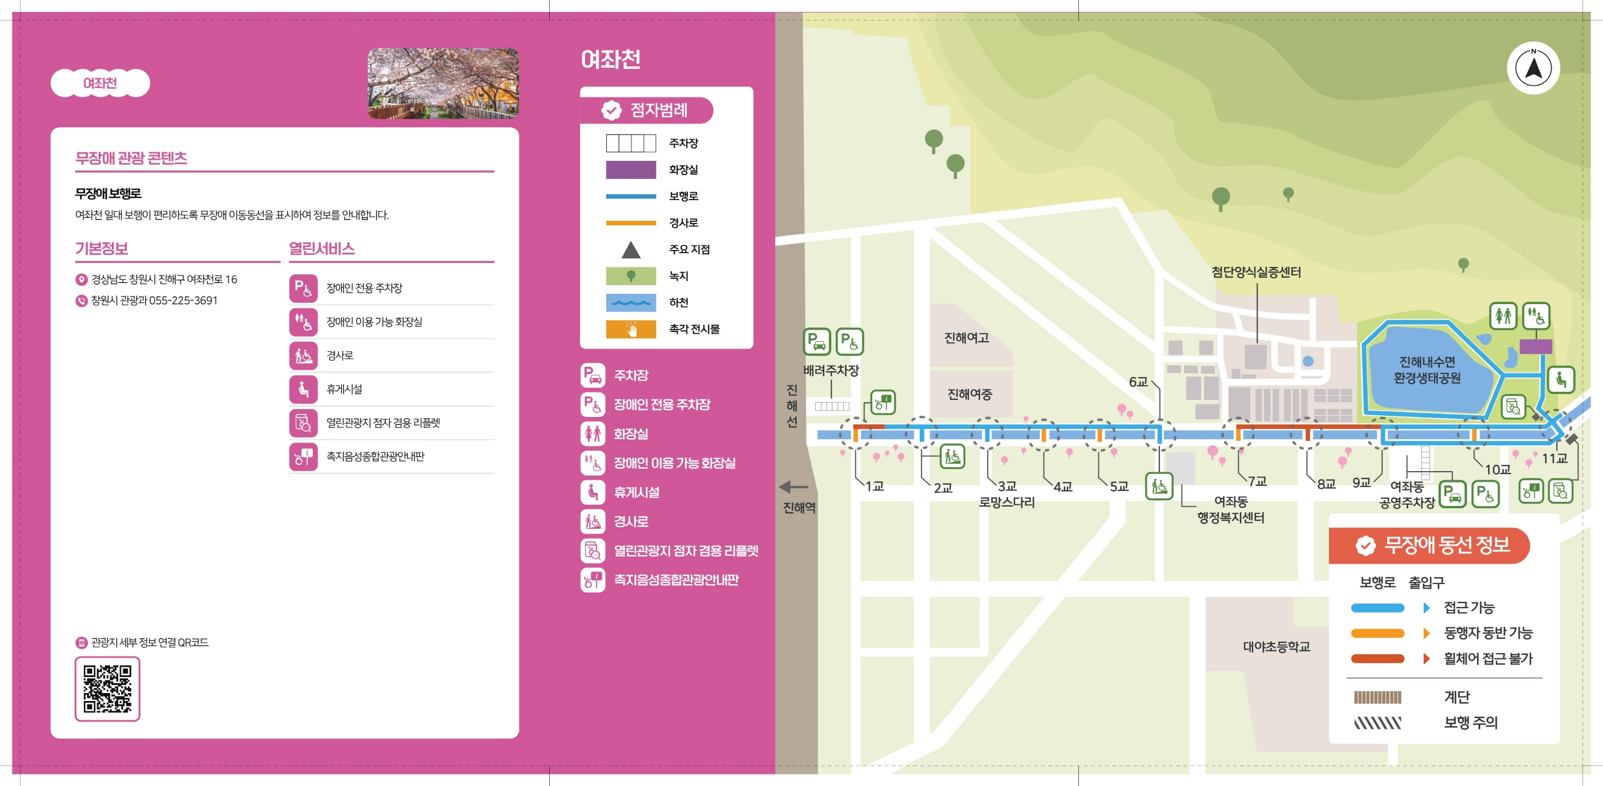Image resolution: width=1603 pixels, height=786 pixels.
Task: Click the white 경사로 icon in the pink legend
Action: click(x=593, y=522)
